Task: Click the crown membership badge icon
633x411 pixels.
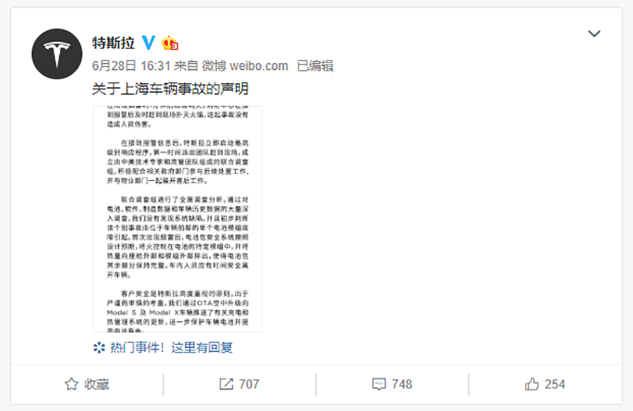Action: 170,42
